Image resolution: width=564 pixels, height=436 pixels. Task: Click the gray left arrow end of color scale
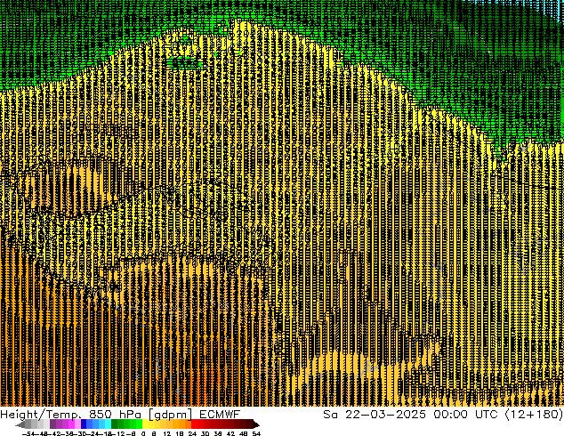pyautogui.click(x=20, y=424)
